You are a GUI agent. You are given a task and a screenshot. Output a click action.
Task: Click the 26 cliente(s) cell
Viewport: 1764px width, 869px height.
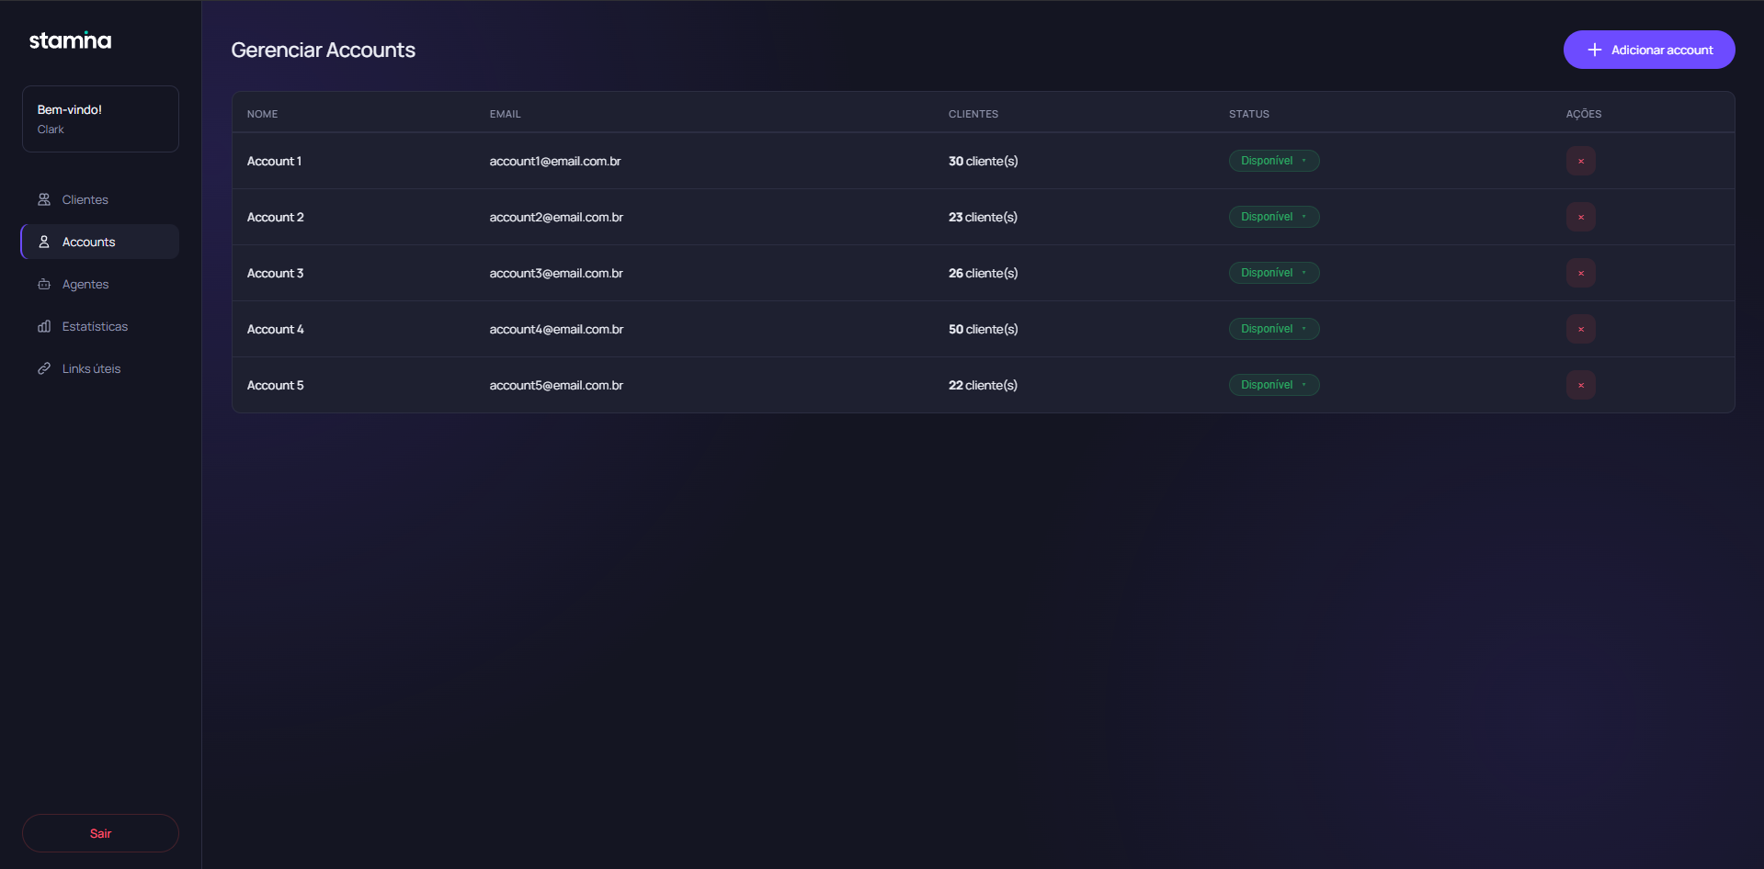point(984,273)
